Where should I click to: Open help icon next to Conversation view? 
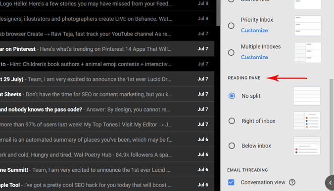(x=292, y=182)
